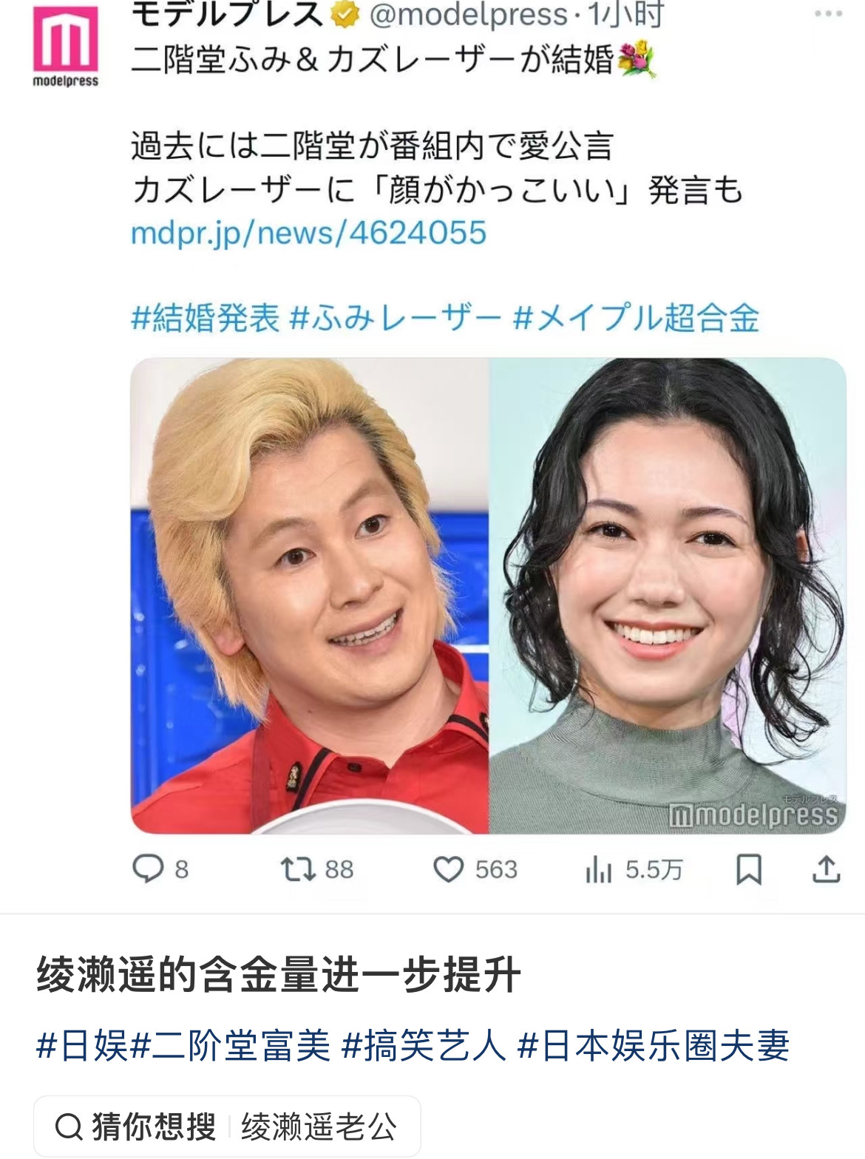Viewport: 865px width, 1159px height.
Task: Tap the reply comment bubble icon
Action: (x=148, y=869)
